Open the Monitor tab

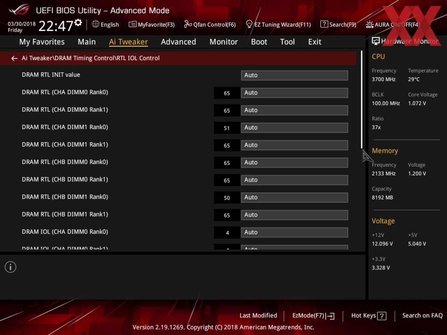tap(224, 42)
